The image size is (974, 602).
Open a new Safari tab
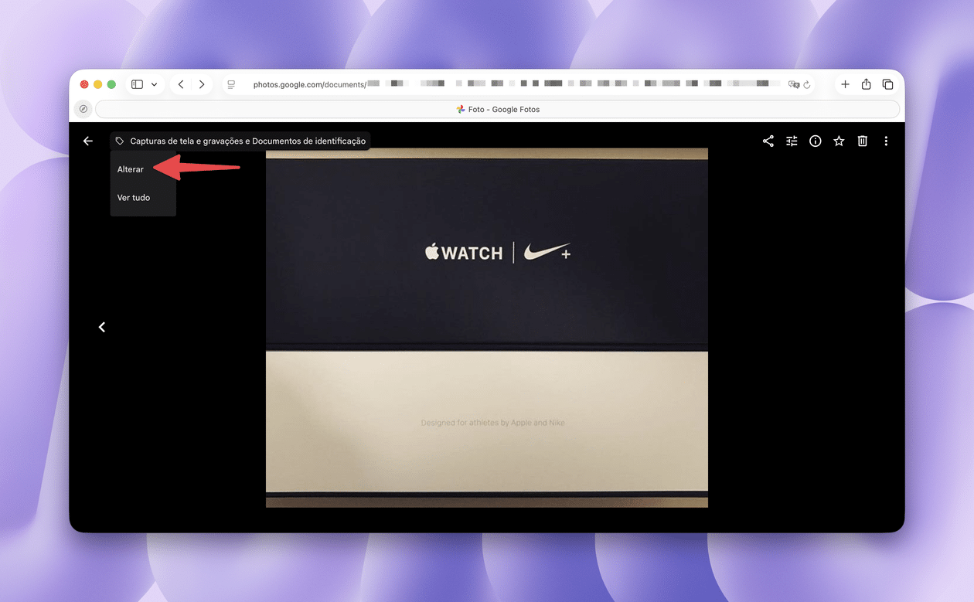tap(845, 84)
